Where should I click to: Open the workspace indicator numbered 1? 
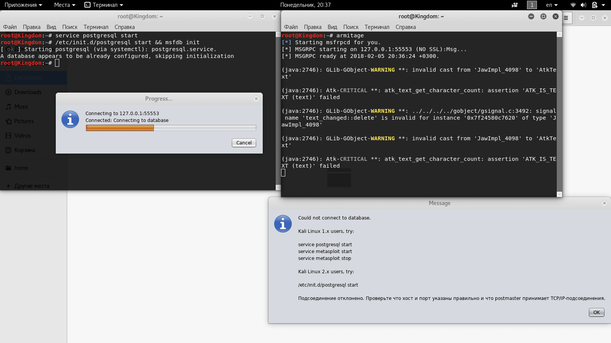[x=532, y=5]
